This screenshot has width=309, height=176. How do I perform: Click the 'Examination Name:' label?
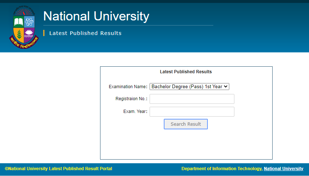[x=128, y=87]
